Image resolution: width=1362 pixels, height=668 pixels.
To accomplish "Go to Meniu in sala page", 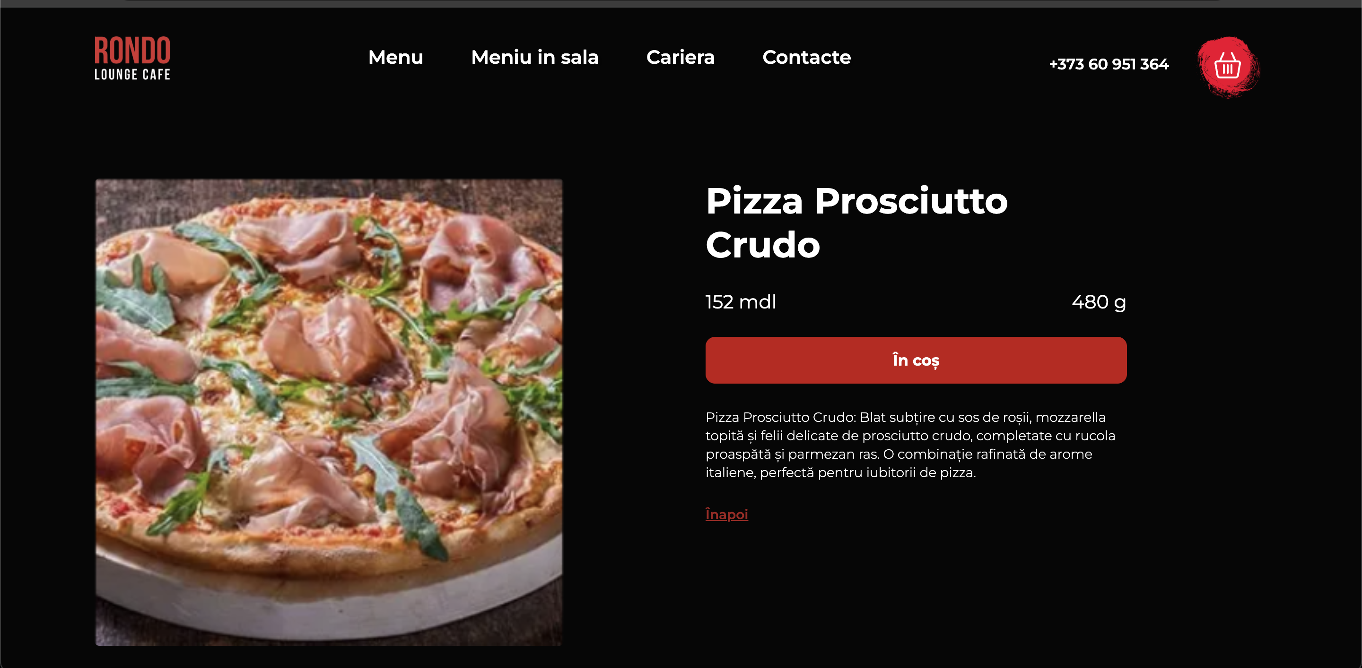I will pos(534,57).
